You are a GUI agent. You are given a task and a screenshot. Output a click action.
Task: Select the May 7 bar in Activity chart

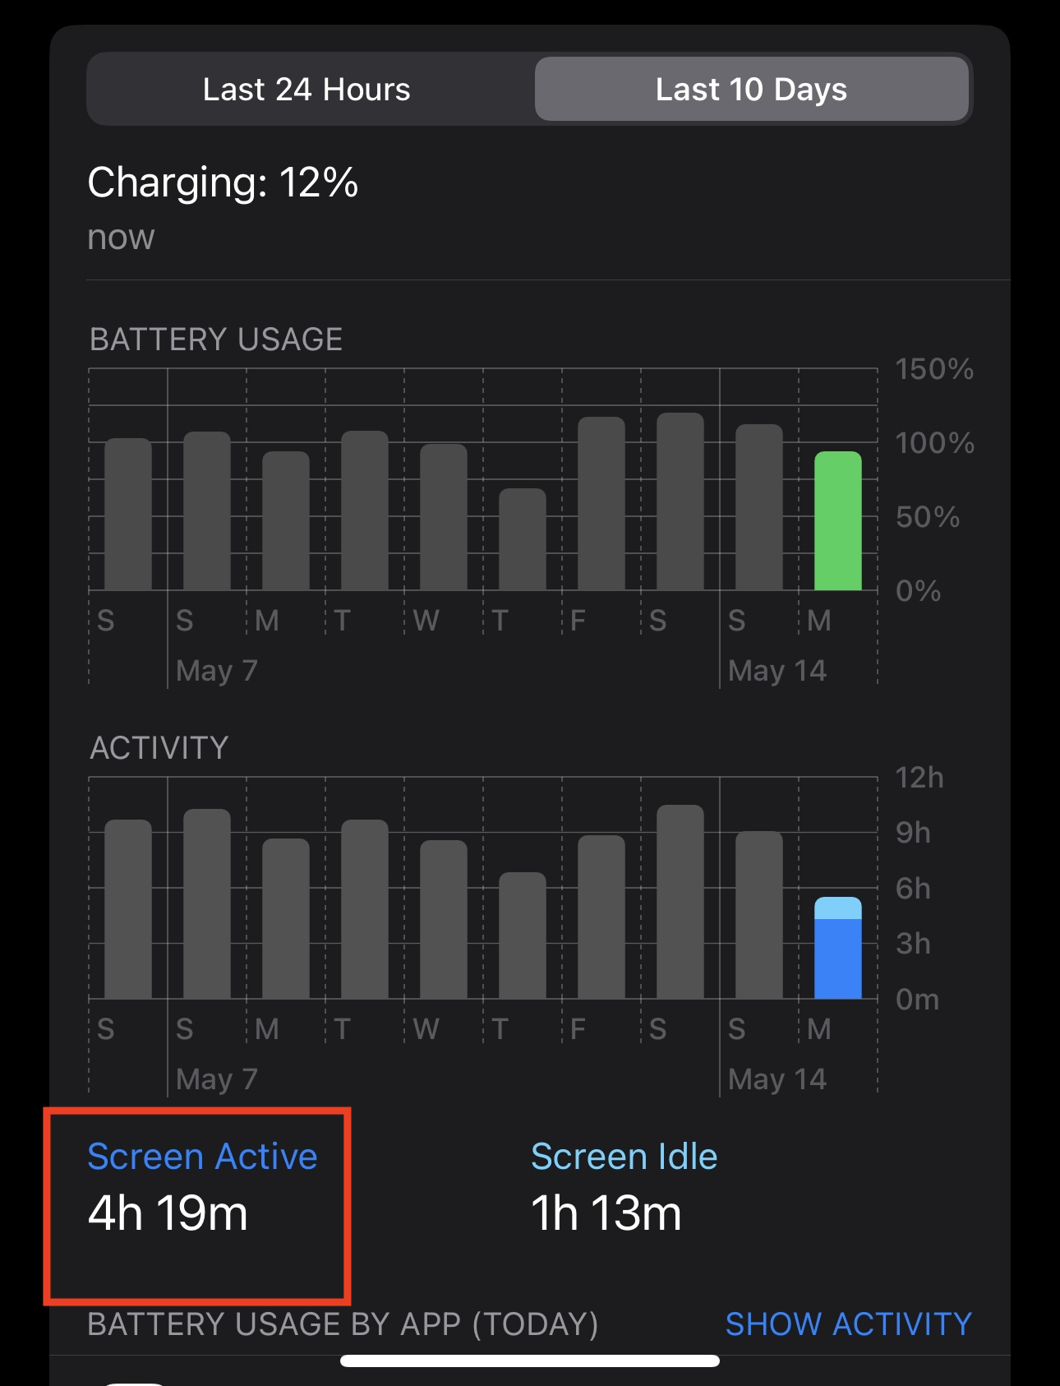pyautogui.click(x=207, y=904)
